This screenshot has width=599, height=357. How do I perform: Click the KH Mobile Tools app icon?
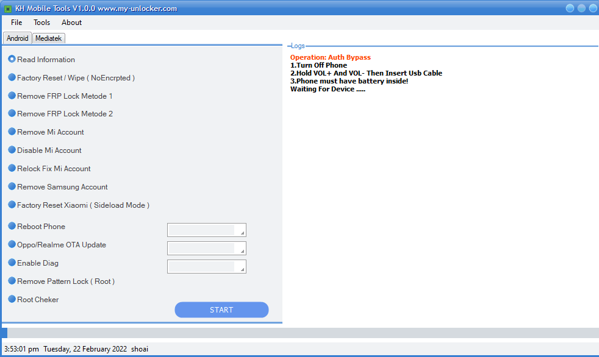8,9
